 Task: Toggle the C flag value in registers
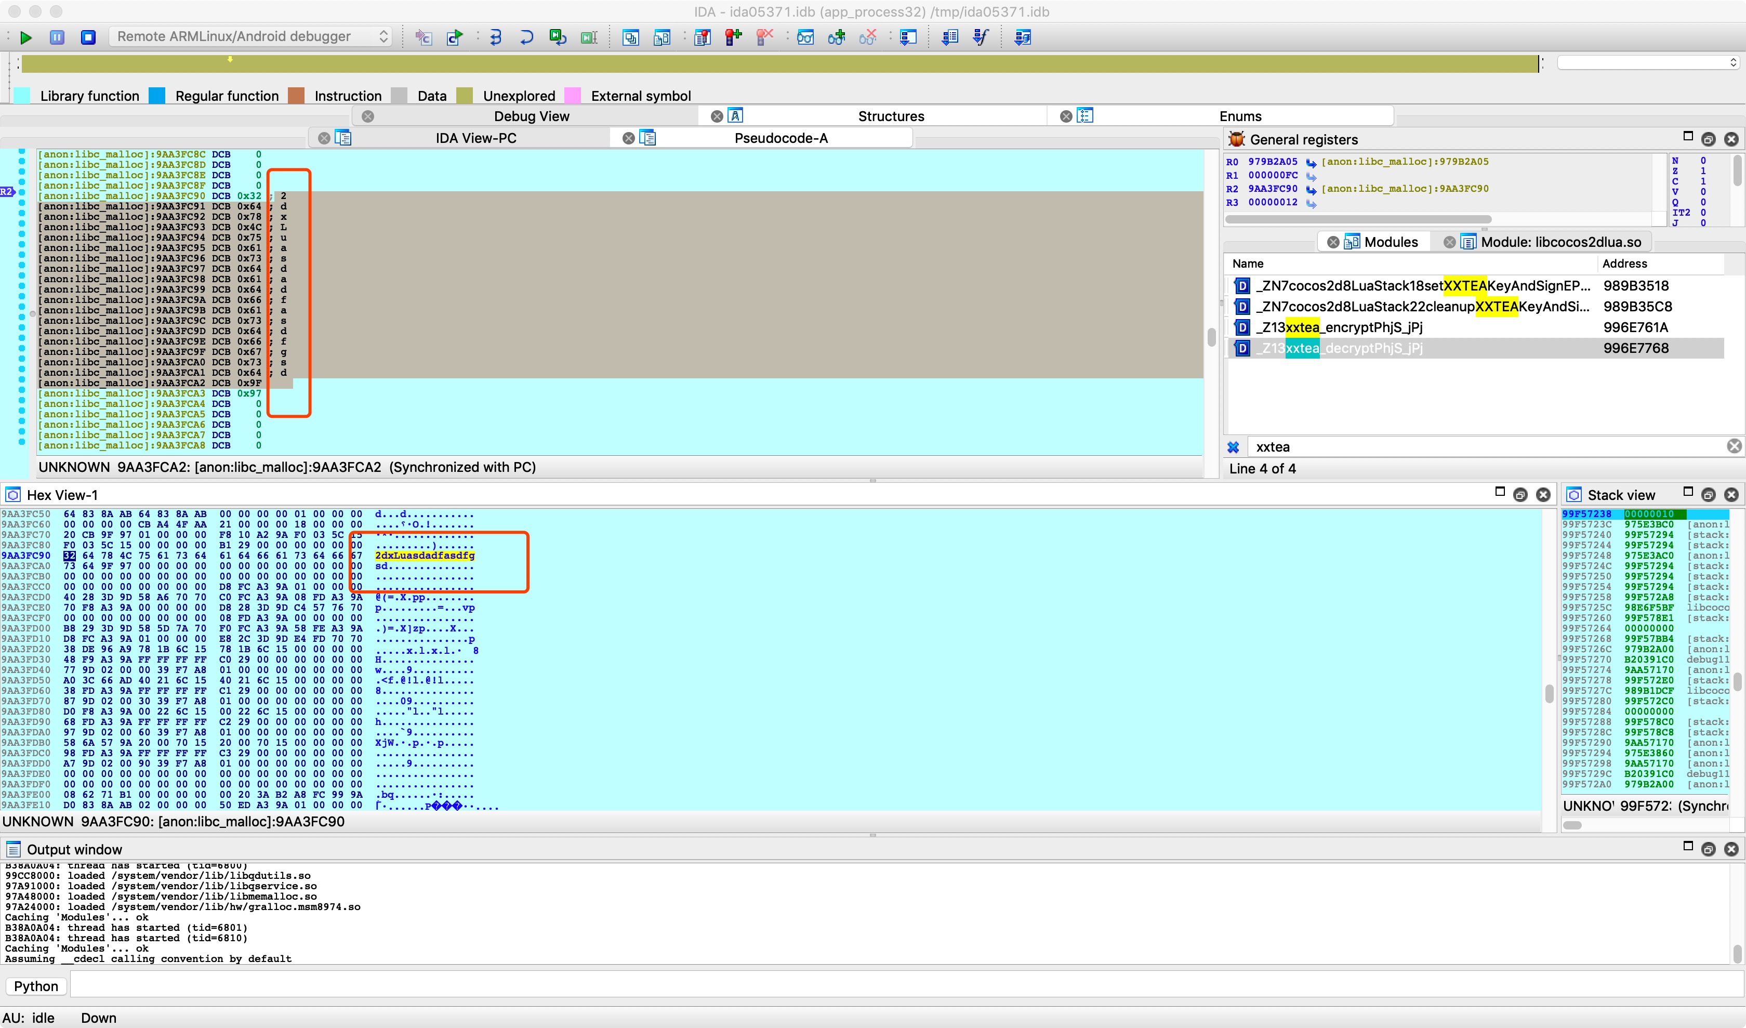[1703, 181]
